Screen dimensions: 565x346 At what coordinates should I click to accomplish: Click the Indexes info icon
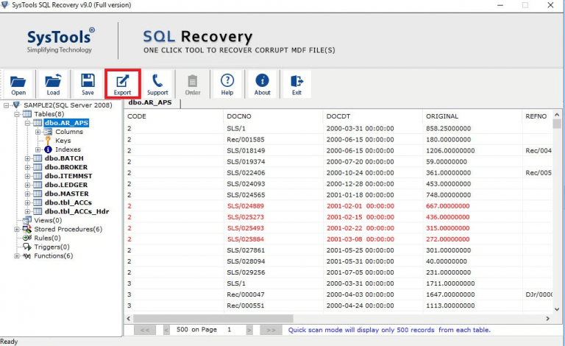coord(48,149)
